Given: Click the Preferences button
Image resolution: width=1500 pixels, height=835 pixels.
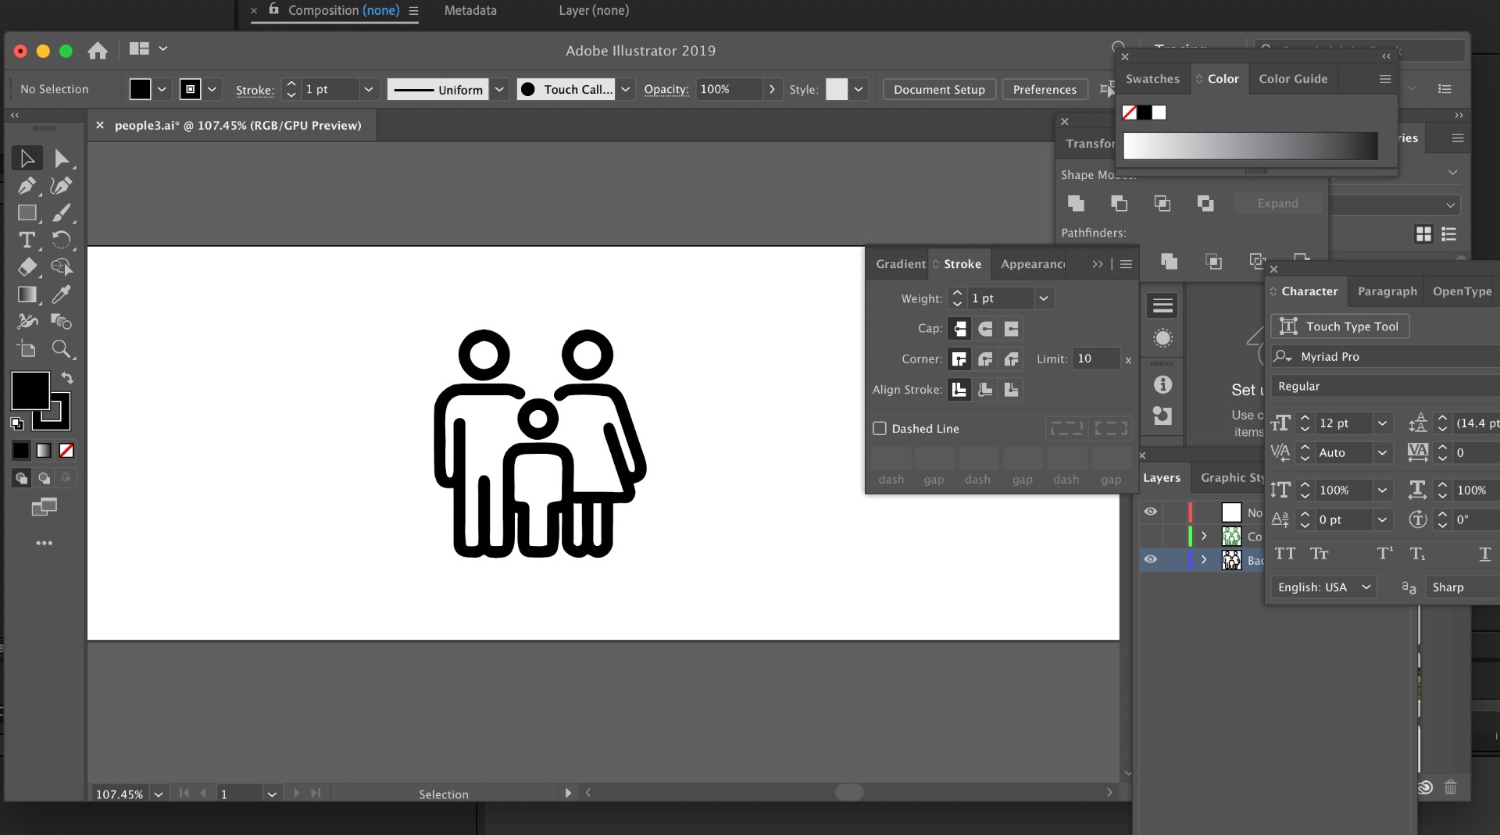Looking at the screenshot, I should pyautogui.click(x=1045, y=89).
